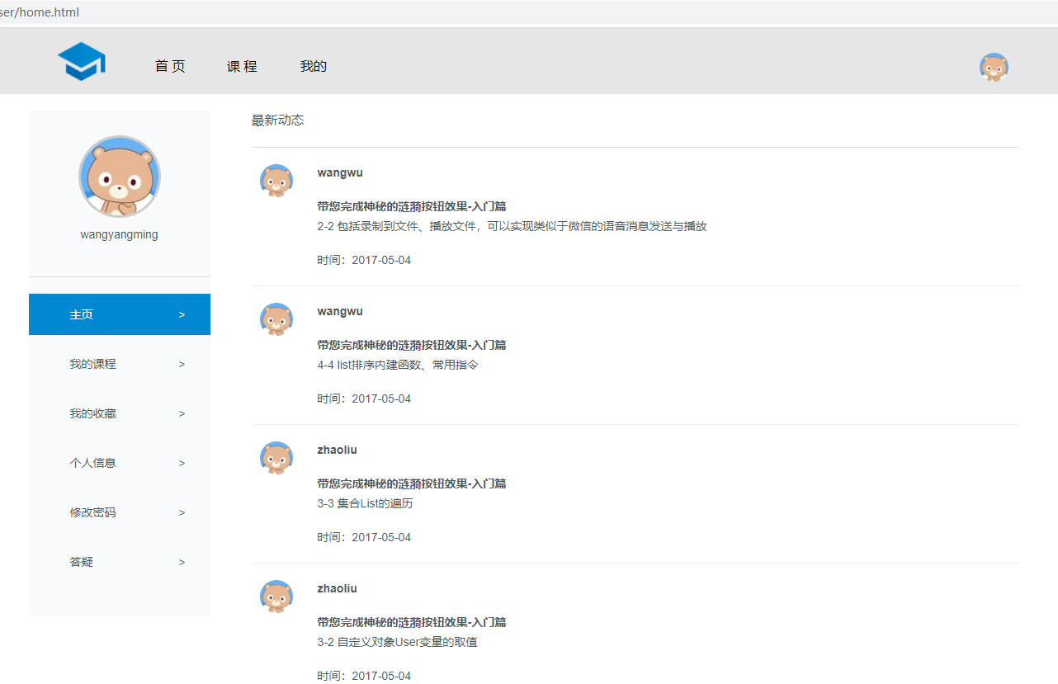Open course title above 3-3 集合List的遍历
1058x684 pixels.
(x=412, y=484)
